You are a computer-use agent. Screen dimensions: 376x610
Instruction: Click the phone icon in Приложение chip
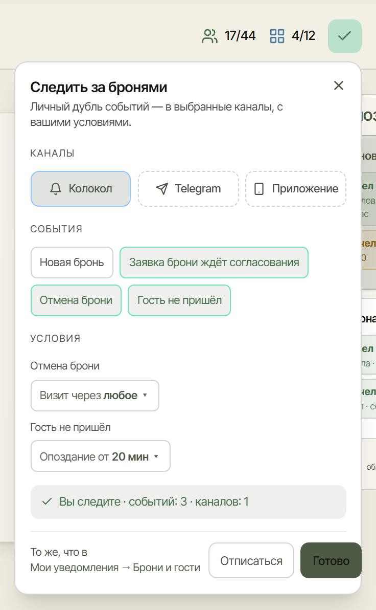258,189
